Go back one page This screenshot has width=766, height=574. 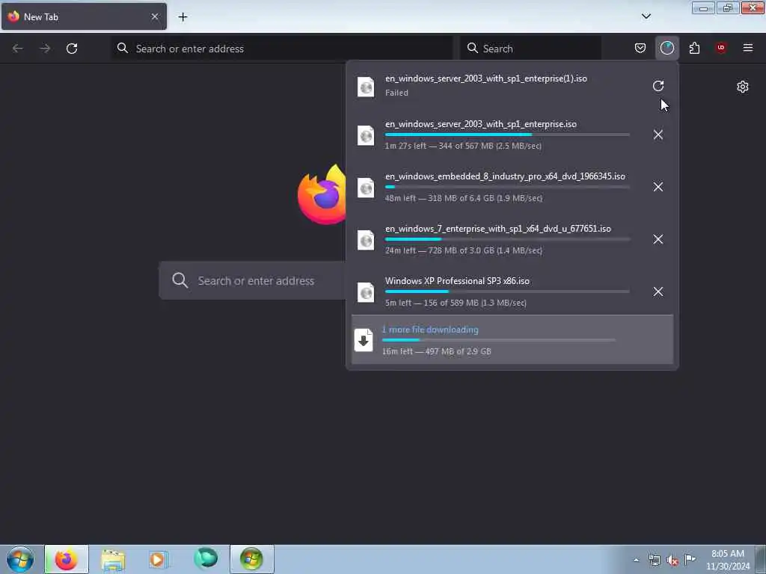pos(18,49)
